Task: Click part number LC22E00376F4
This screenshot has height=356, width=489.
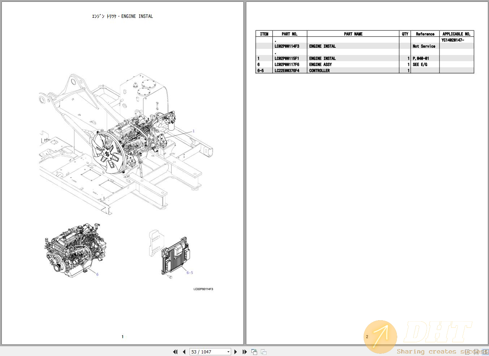Action: click(287, 71)
